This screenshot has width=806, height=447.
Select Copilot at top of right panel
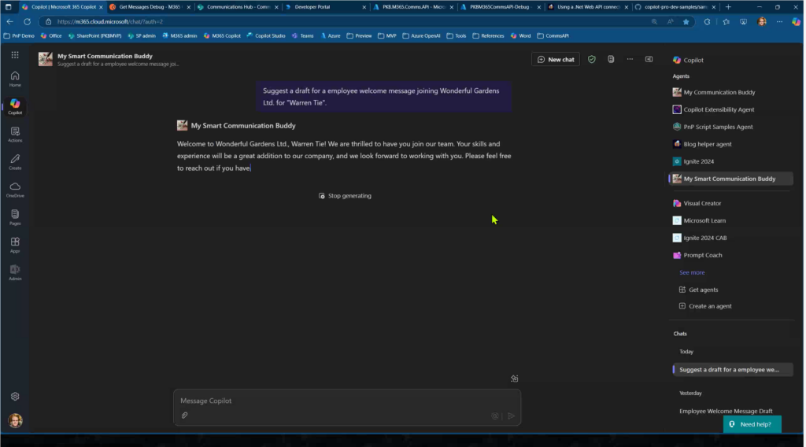coord(688,60)
